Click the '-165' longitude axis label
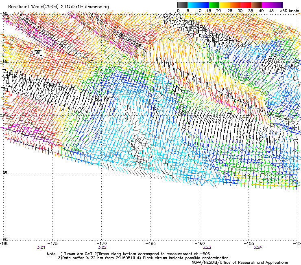 point(151,243)
